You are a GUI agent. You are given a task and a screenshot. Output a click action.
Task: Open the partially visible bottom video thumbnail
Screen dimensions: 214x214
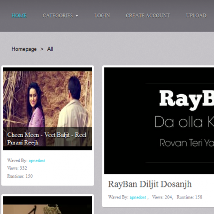(x=48, y=205)
